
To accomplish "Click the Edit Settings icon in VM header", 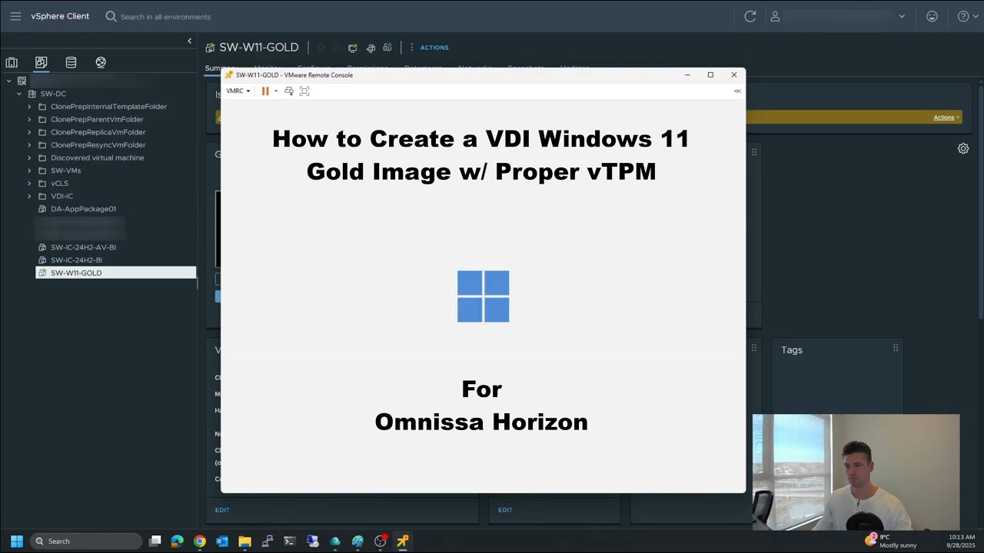I will (x=371, y=48).
